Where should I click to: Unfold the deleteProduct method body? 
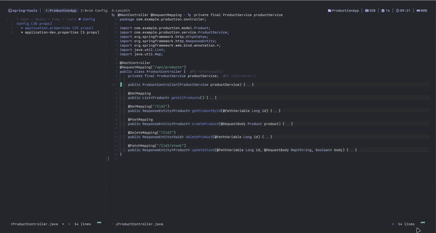tap(267, 137)
